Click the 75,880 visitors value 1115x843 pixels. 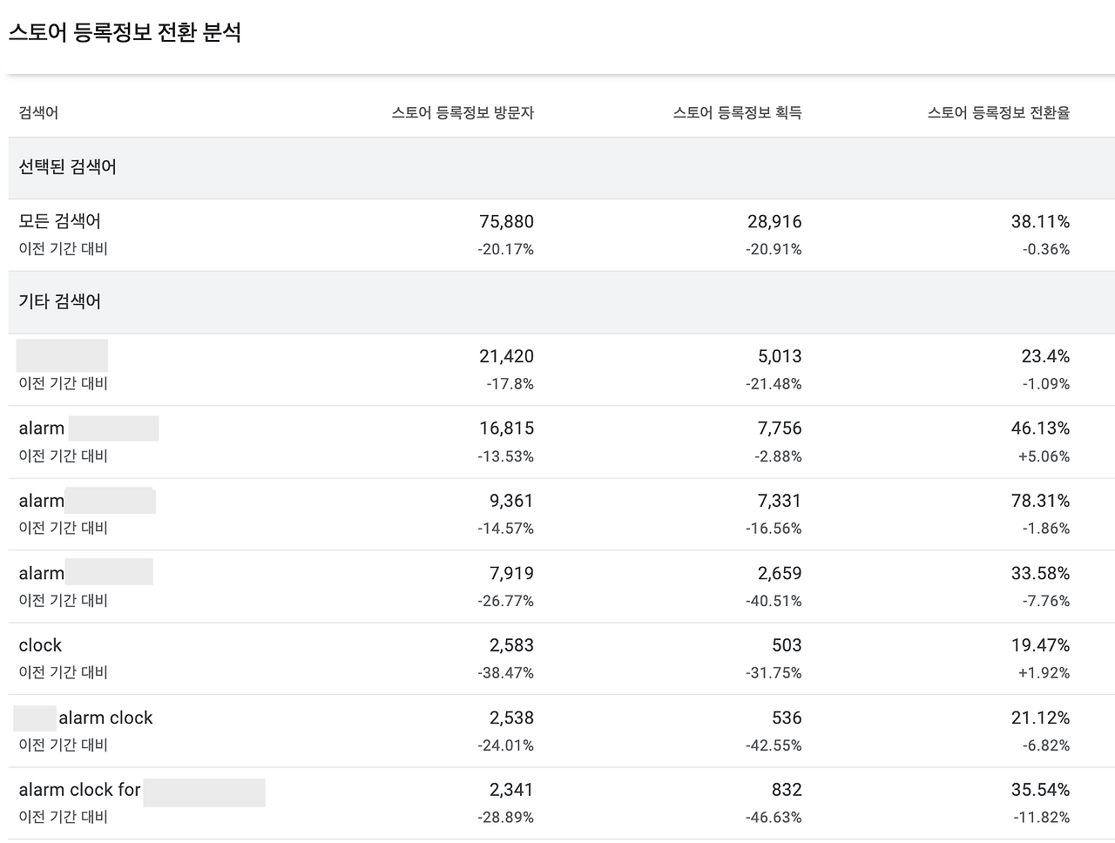click(x=506, y=222)
